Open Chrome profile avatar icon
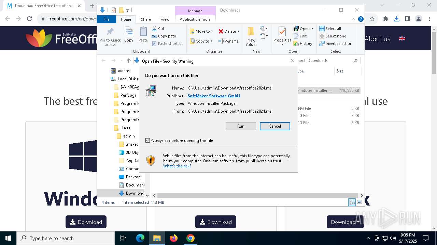Image resolution: width=437 pixels, height=245 pixels. coord(419,19)
